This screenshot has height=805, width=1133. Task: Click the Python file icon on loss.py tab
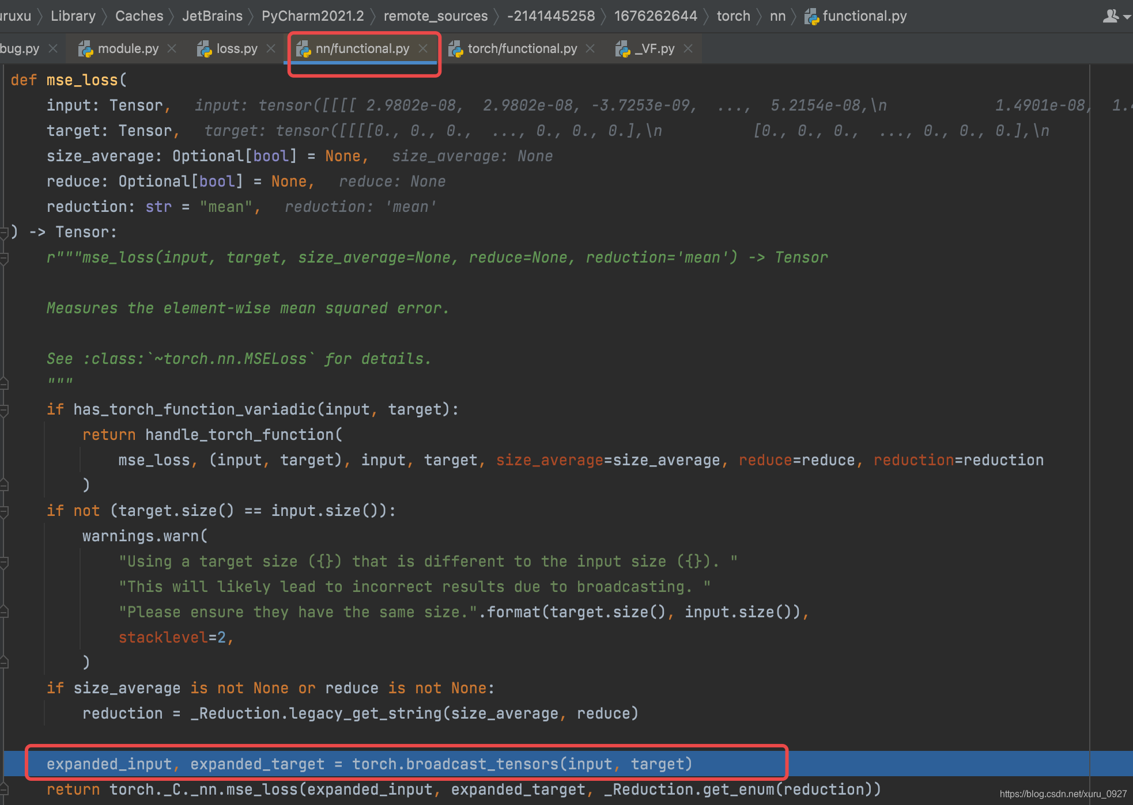[x=204, y=50]
